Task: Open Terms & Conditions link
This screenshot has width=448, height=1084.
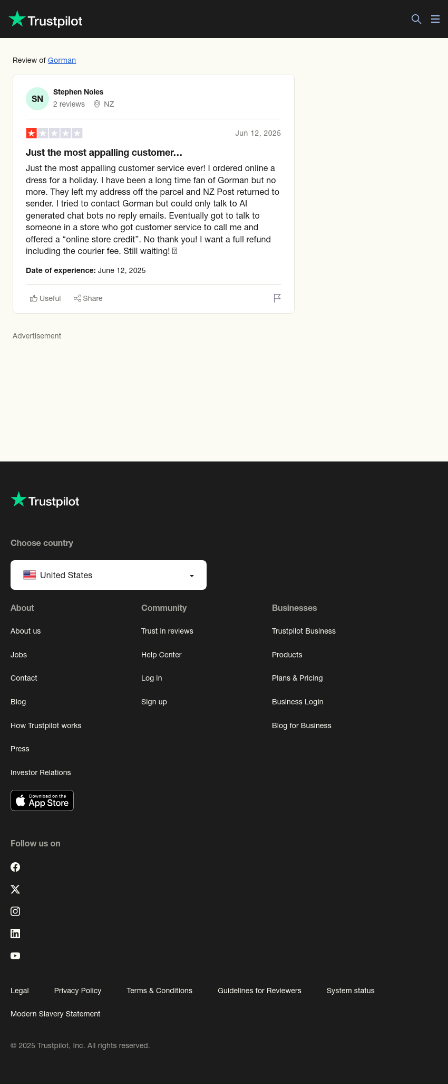Action: tap(159, 991)
